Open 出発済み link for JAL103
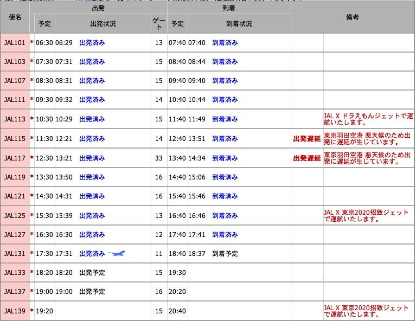Screen dimensions: 416x321 click(x=92, y=62)
